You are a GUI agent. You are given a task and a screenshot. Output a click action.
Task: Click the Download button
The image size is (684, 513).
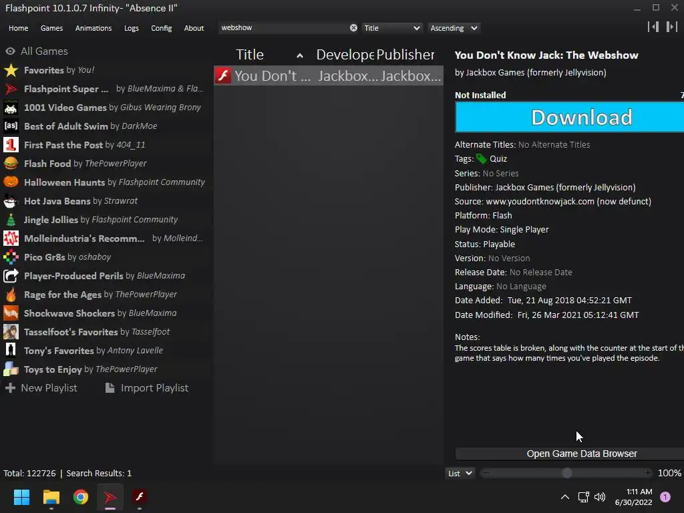(569, 118)
